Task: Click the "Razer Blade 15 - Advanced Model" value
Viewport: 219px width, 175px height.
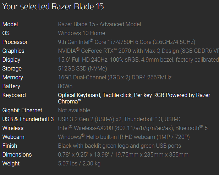Action: click(99, 24)
